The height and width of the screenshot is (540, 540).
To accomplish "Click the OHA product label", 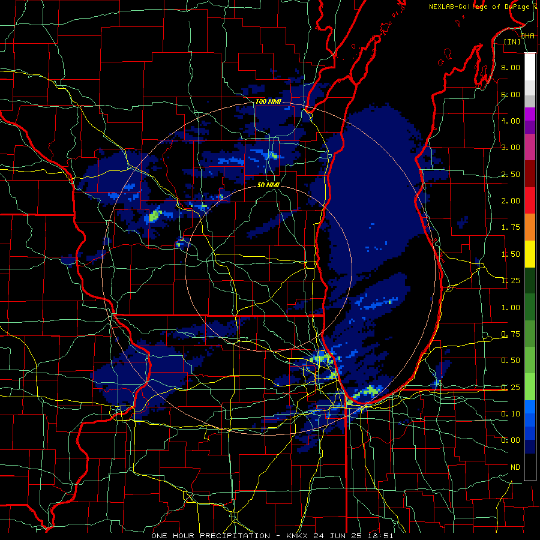I will click(x=527, y=36).
